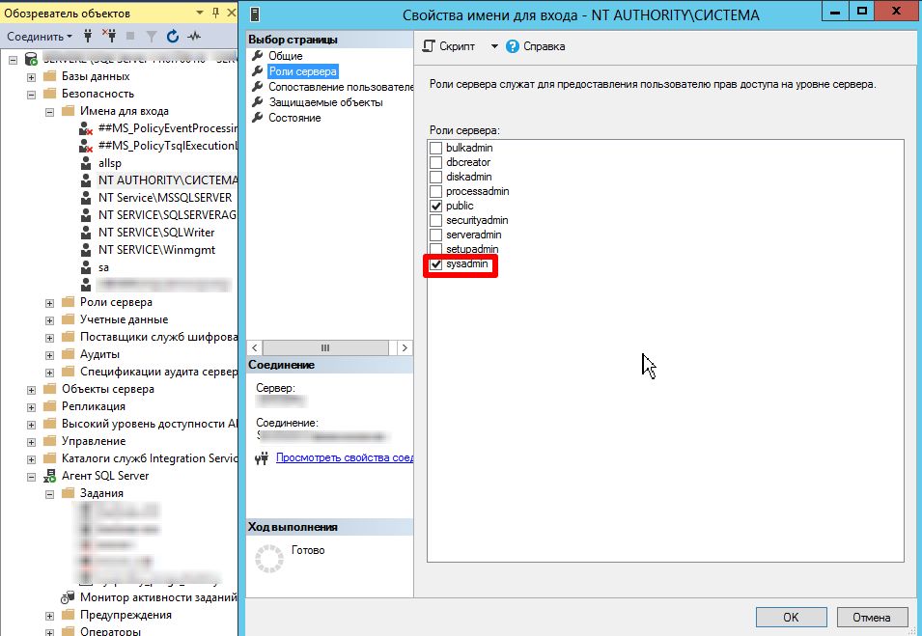Select the sa login icon in tree
The height and width of the screenshot is (636, 922).
87,267
